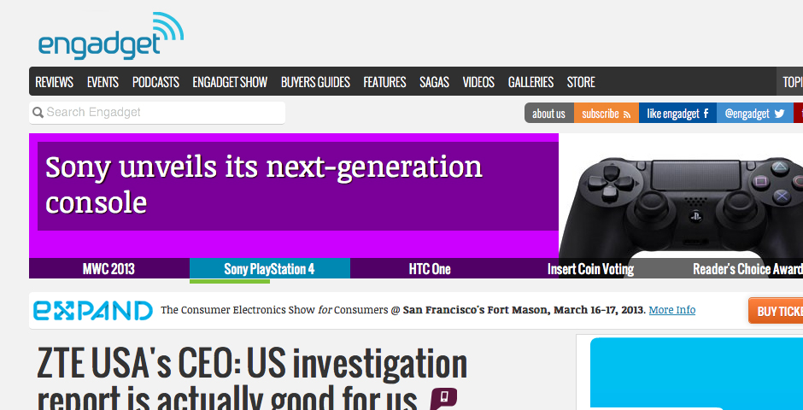Select the HTC One tab
Screen dimensions: 803x410
click(430, 269)
